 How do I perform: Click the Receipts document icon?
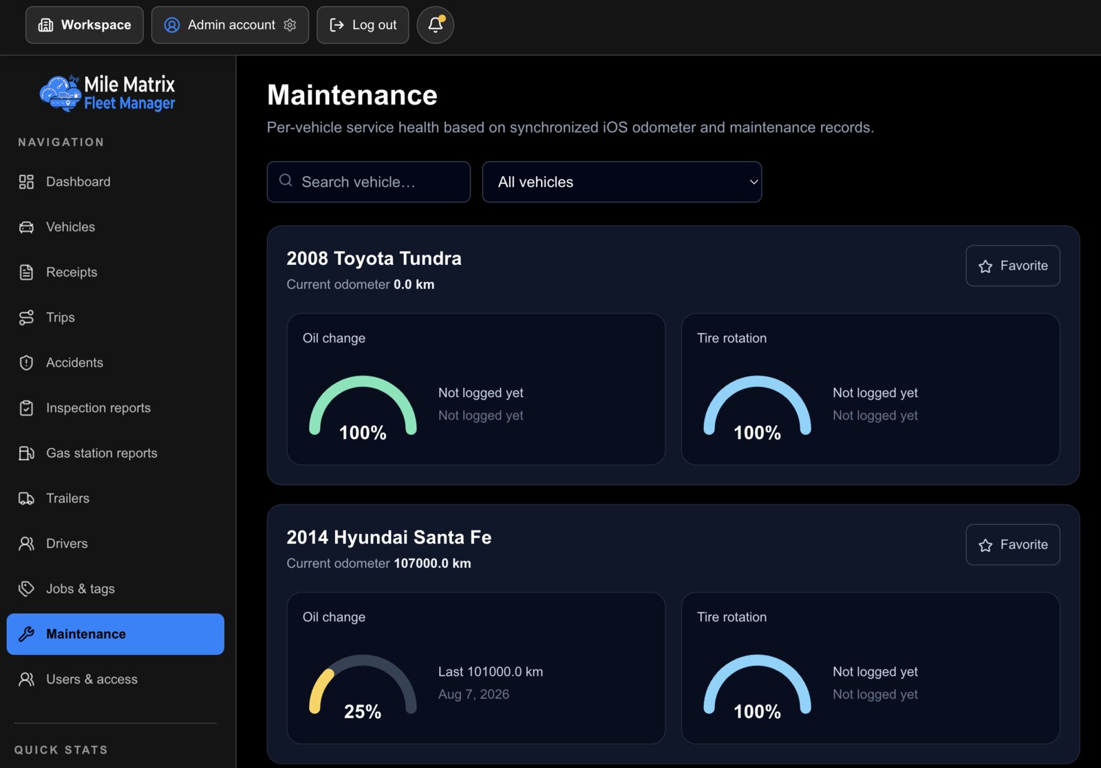point(26,273)
